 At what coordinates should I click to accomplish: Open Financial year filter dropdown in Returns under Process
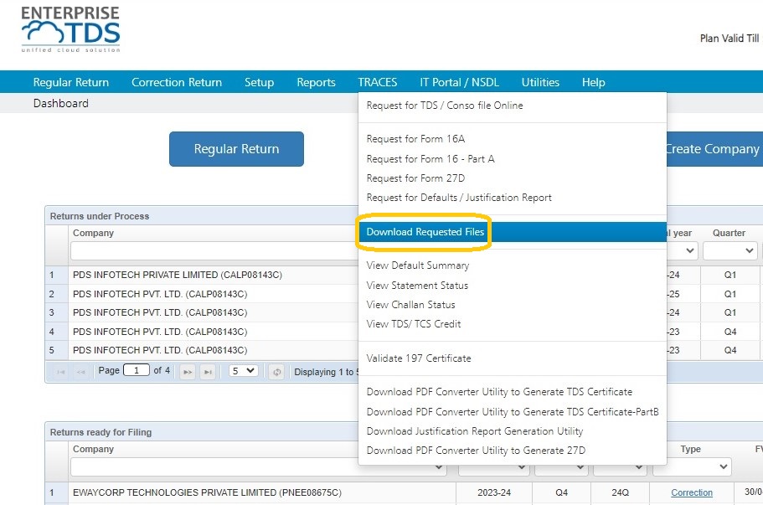pos(683,250)
